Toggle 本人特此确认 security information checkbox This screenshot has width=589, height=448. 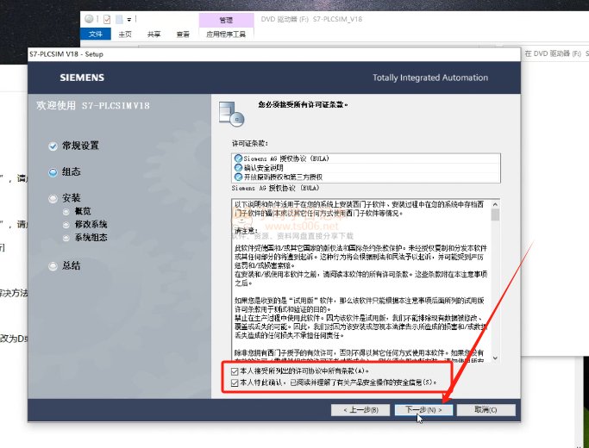coord(235,383)
